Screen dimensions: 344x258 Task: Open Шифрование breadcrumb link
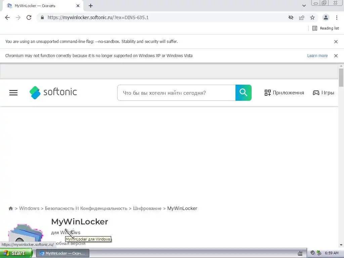[147, 208]
